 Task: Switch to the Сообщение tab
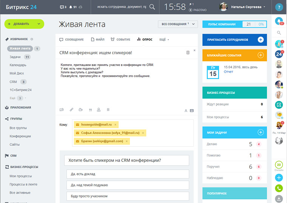(x=72, y=40)
